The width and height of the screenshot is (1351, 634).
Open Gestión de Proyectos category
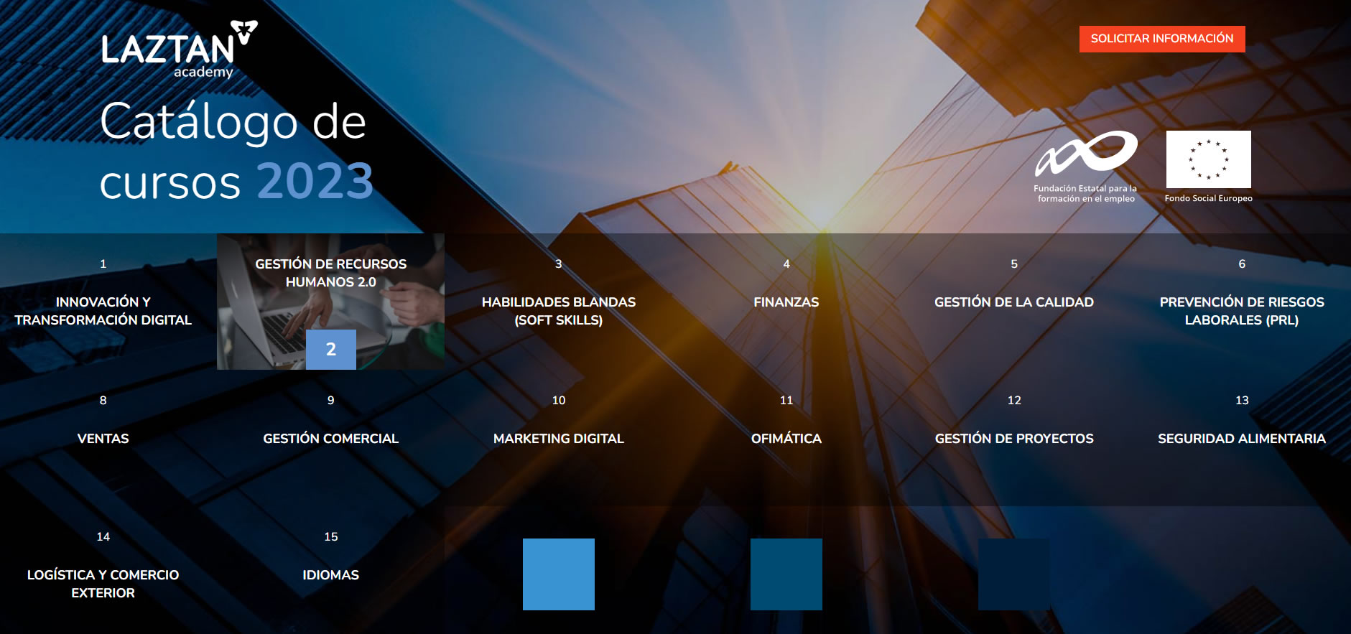point(1014,439)
